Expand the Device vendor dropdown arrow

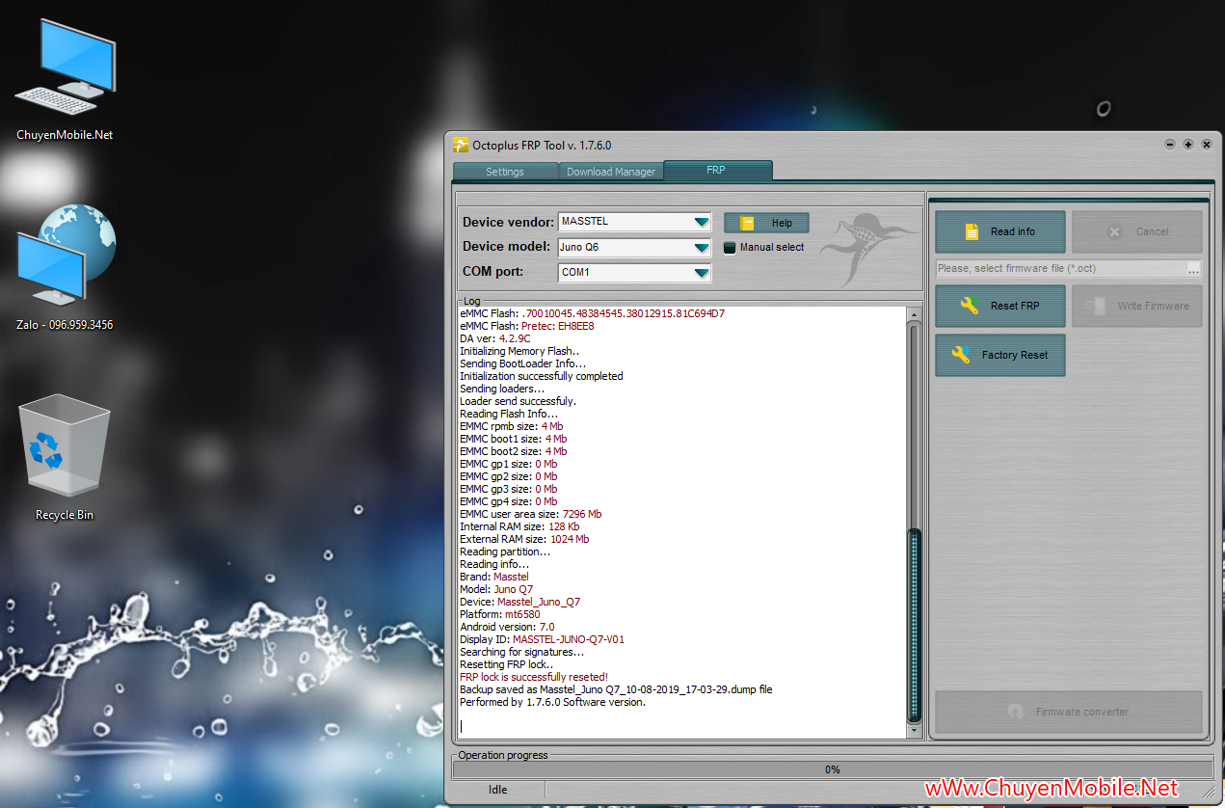point(702,222)
